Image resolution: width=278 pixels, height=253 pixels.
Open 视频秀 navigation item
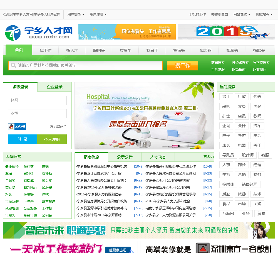click(232, 50)
